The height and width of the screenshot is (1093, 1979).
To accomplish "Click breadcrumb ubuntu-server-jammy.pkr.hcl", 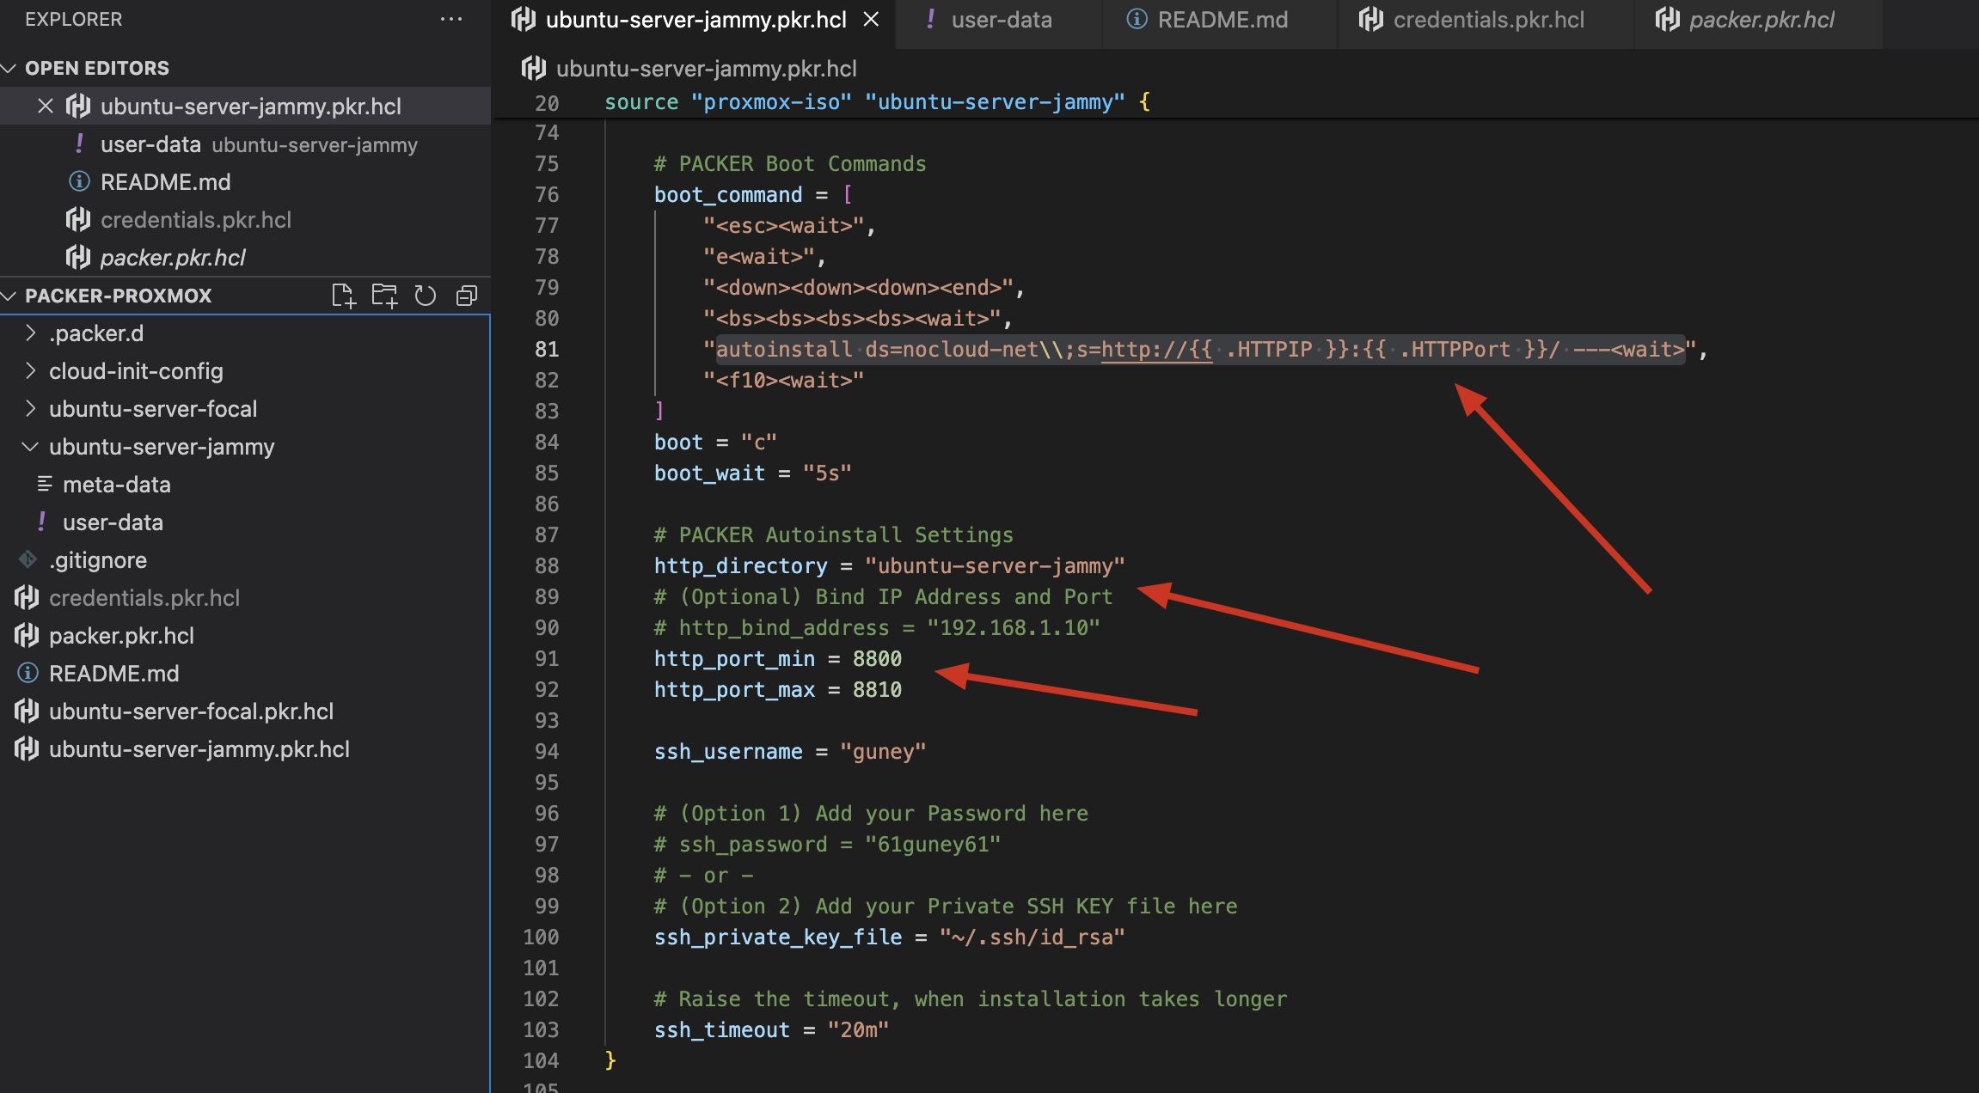I will pyautogui.click(x=707, y=68).
